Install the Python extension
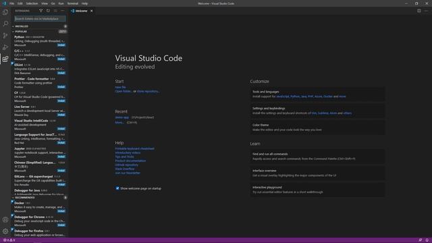This screenshot has height=243, width=432. (x=61, y=45)
